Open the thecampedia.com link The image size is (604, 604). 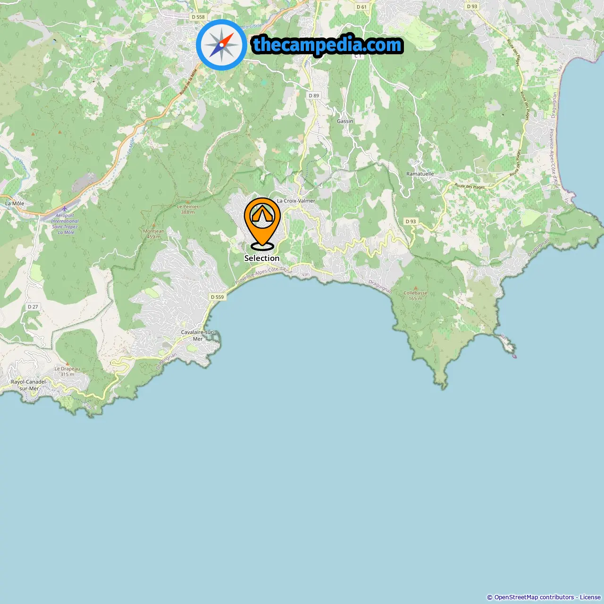tap(327, 45)
